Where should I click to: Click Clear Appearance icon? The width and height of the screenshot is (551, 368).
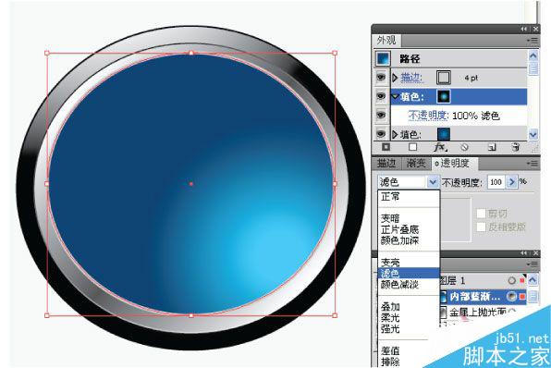pos(465,147)
